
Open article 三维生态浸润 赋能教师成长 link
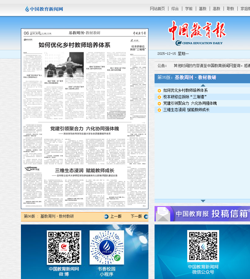pos(186,110)
